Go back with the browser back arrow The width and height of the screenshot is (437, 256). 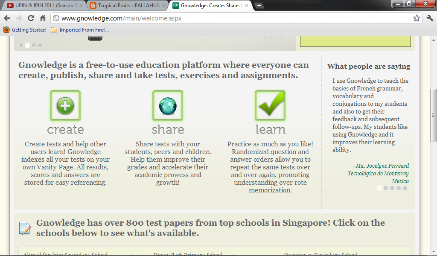[7, 18]
